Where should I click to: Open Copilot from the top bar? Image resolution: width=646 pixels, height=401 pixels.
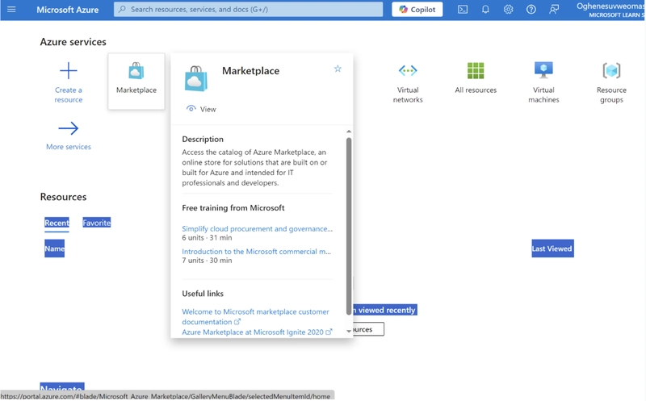(x=417, y=9)
